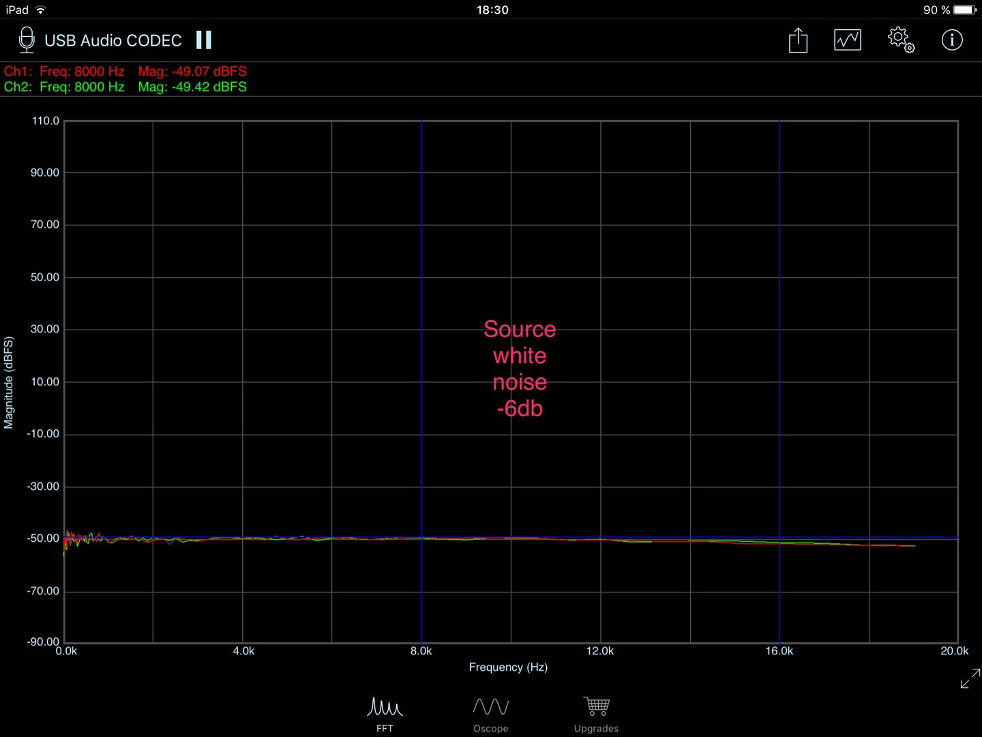Click the blue cursor line at 8.0k
The width and height of the screenshot is (982, 737).
[421, 382]
